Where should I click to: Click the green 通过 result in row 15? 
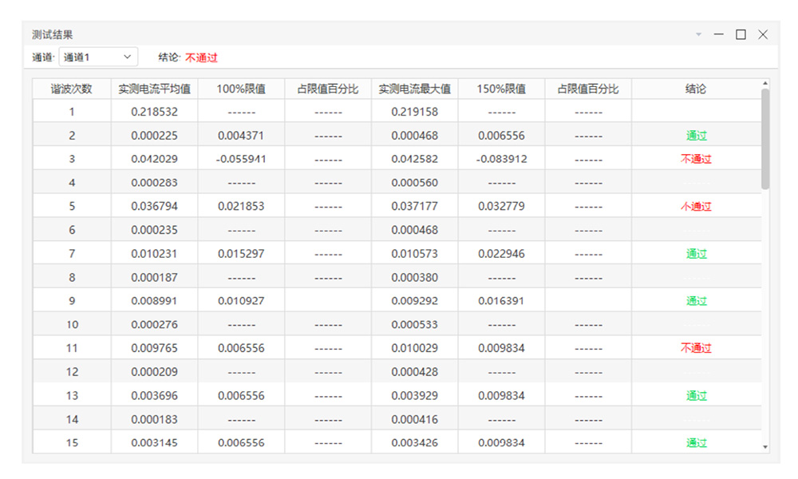[x=696, y=443]
